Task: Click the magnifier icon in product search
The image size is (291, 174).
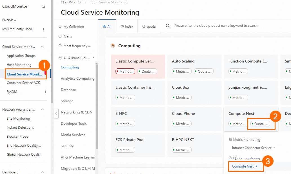Action: (x=168, y=26)
